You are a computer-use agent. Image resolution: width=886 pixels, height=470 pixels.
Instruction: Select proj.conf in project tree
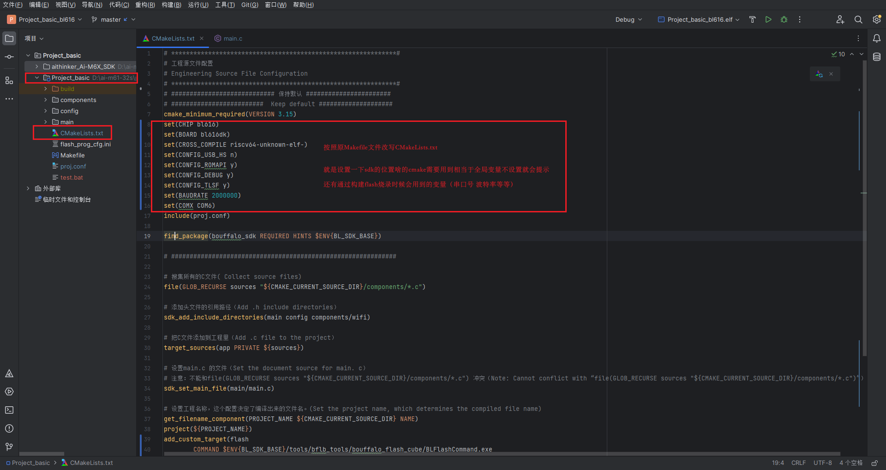coord(73,166)
